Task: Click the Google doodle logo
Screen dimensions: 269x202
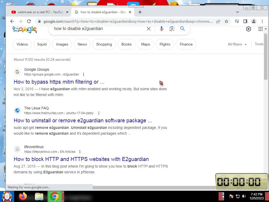Action: tap(25, 29)
